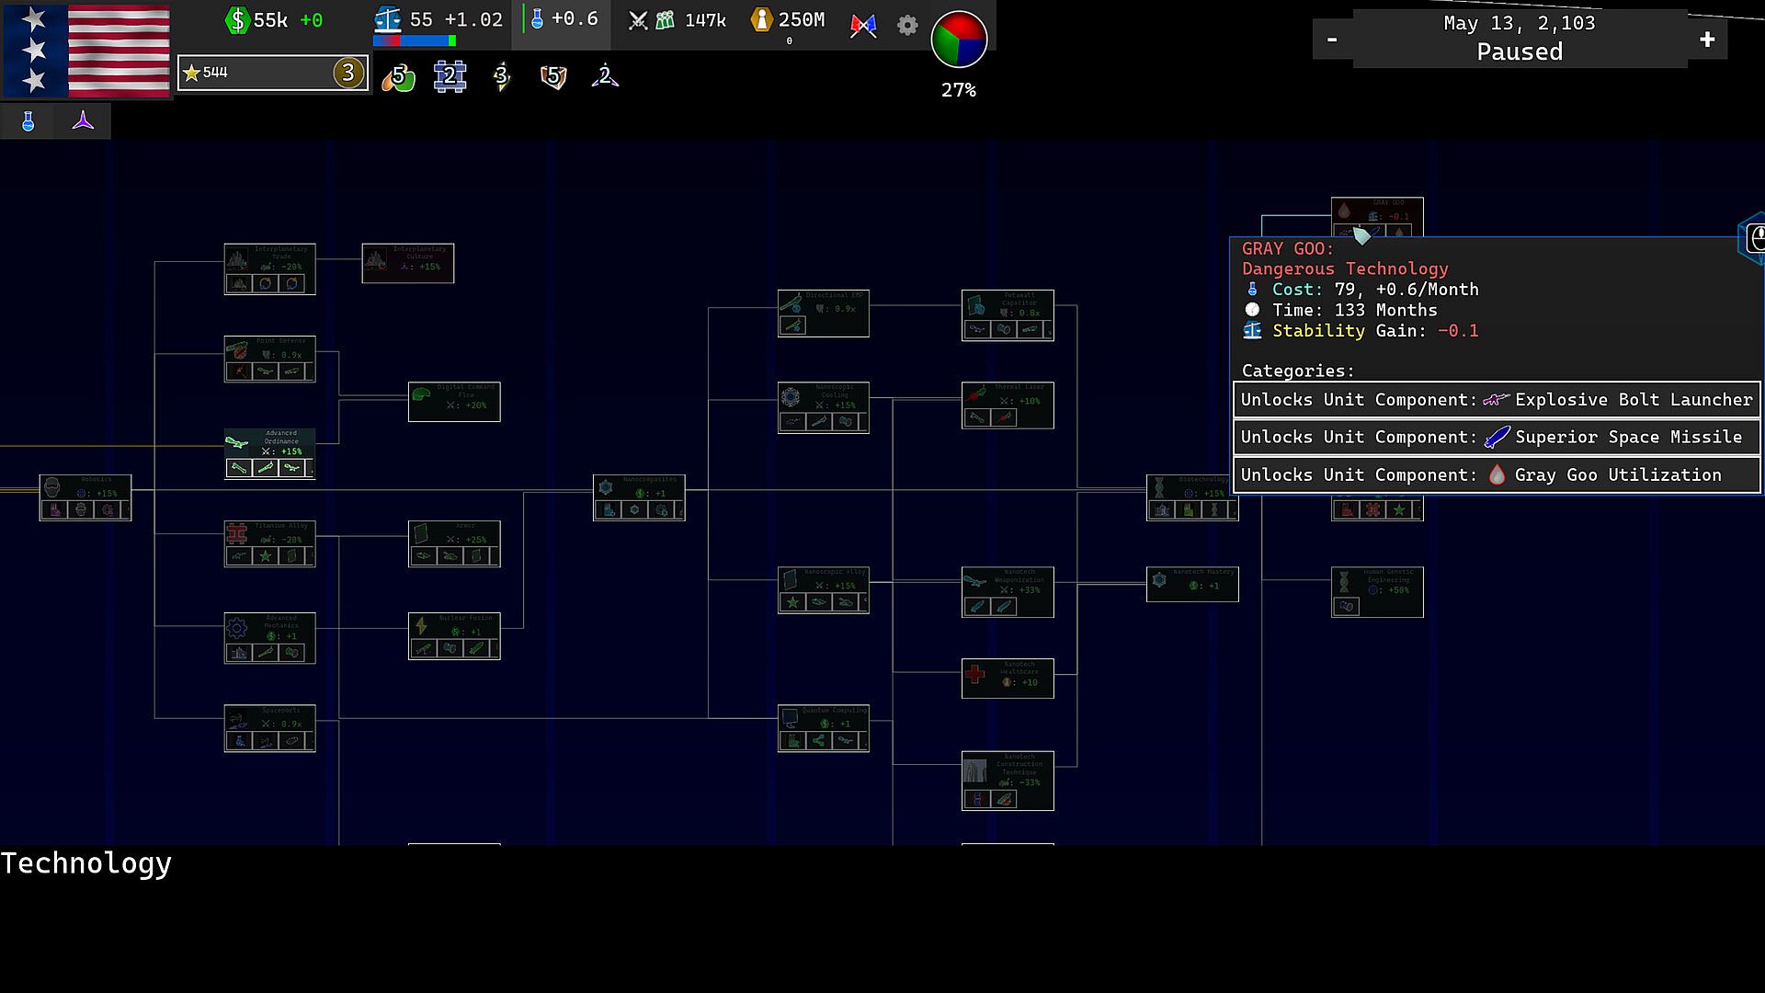Click the lightning energy resource icon showing 3
Viewport: 1765px width, 993px height.
click(x=501, y=76)
